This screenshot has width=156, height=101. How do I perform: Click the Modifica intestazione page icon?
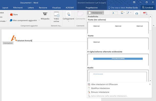point(89,88)
